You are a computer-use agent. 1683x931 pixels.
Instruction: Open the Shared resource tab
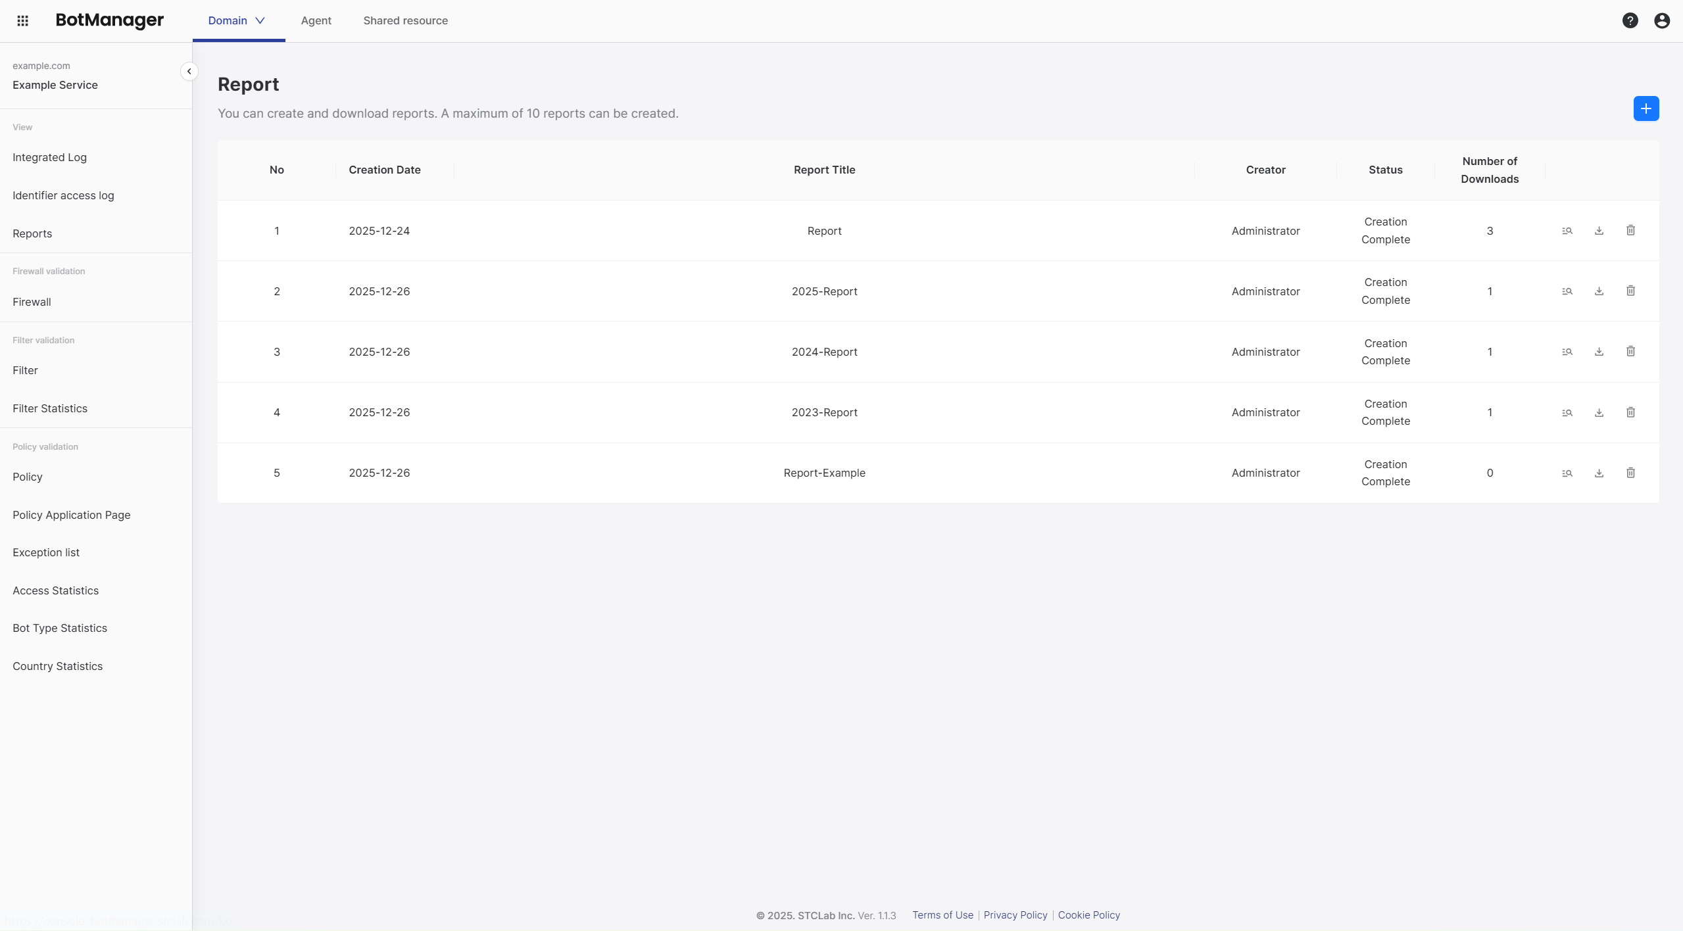(406, 20)
